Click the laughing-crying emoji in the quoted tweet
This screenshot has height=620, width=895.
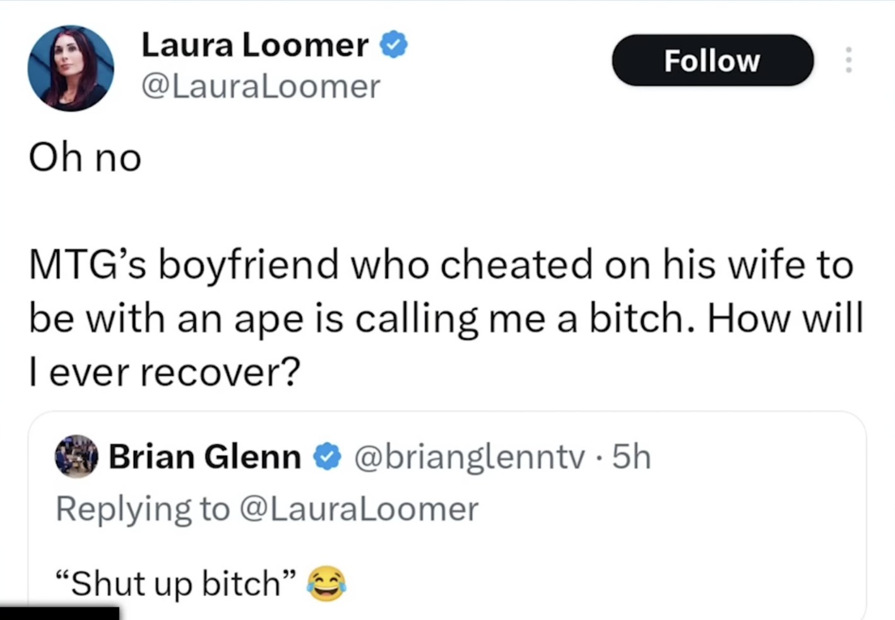(326, 583)
